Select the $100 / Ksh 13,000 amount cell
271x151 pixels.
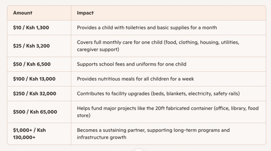pos(34,79)
